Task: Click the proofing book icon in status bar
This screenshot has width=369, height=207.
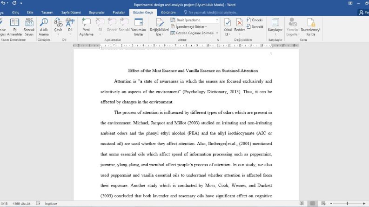Action: pyautogui.click(x=38, y=203)
